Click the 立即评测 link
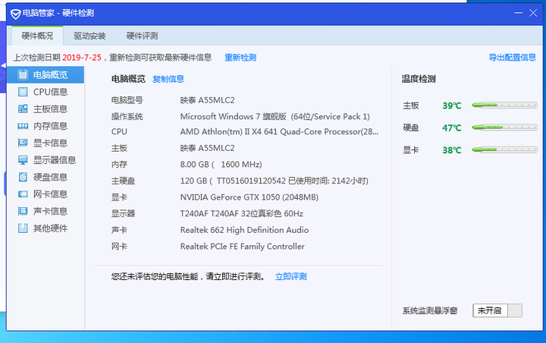Viewport: 546px width, 343px height. 290,277
